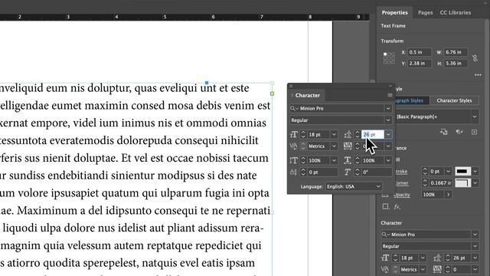
Task: Open horizontal scale 100% dropdown in floating panel
Action: pyautogui.click(x=388, y=160)
